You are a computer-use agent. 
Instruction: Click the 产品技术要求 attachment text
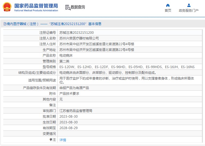tap(69, 94)
